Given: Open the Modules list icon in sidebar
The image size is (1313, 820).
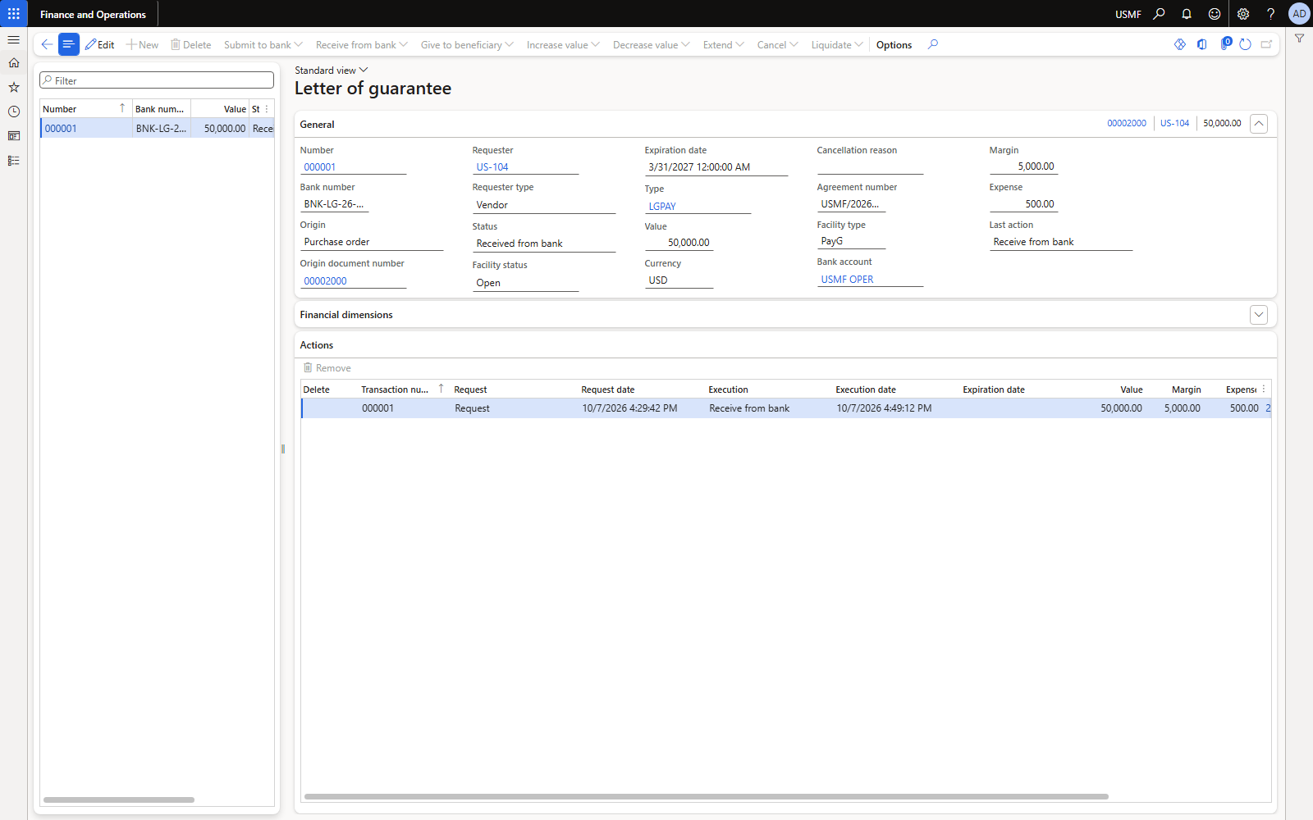Looking at the screenshot, I should (14, 161).
